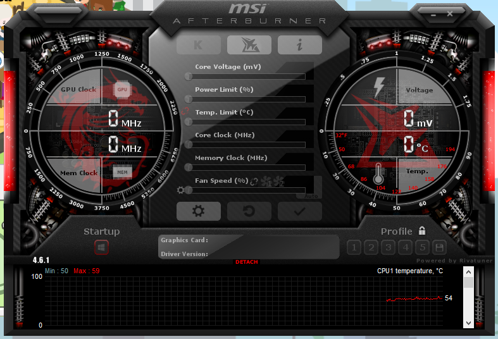Click the Temp. Limit slider handle
Viewport: 498px width, 339px height.
point(189,122)
